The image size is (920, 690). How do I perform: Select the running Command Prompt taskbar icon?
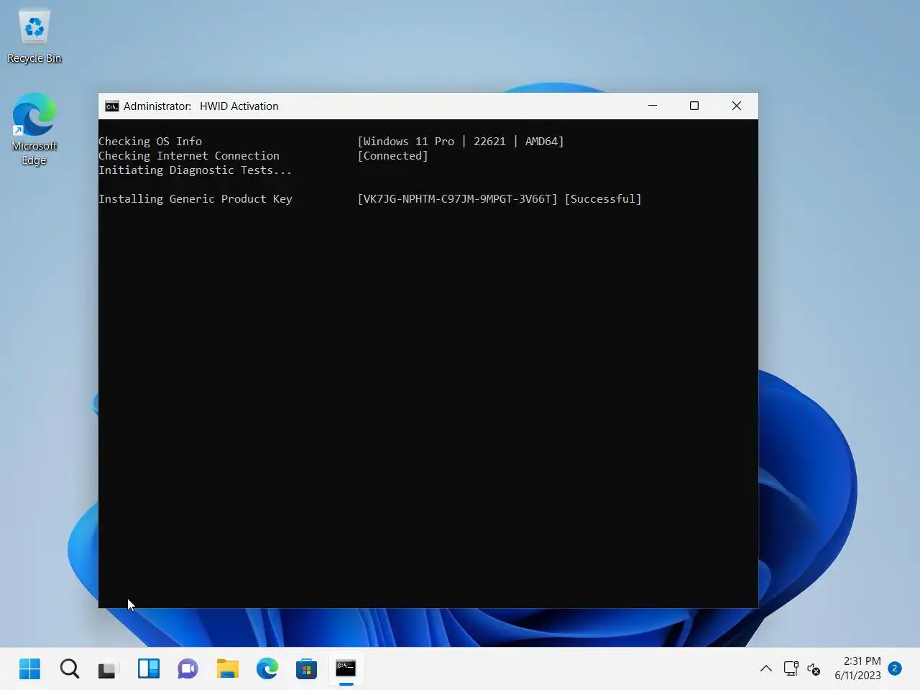(346, 669)
